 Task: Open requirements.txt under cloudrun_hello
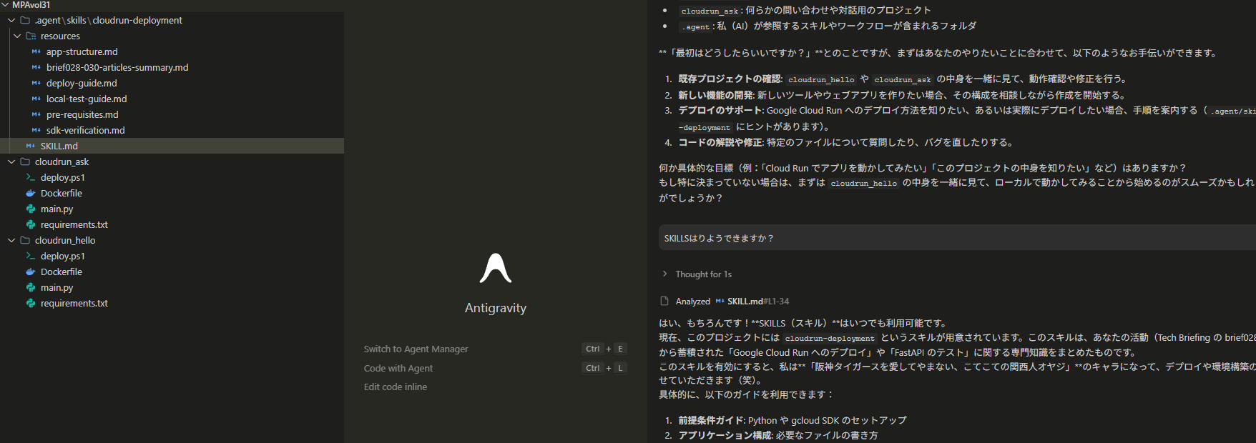coord(74,304)
